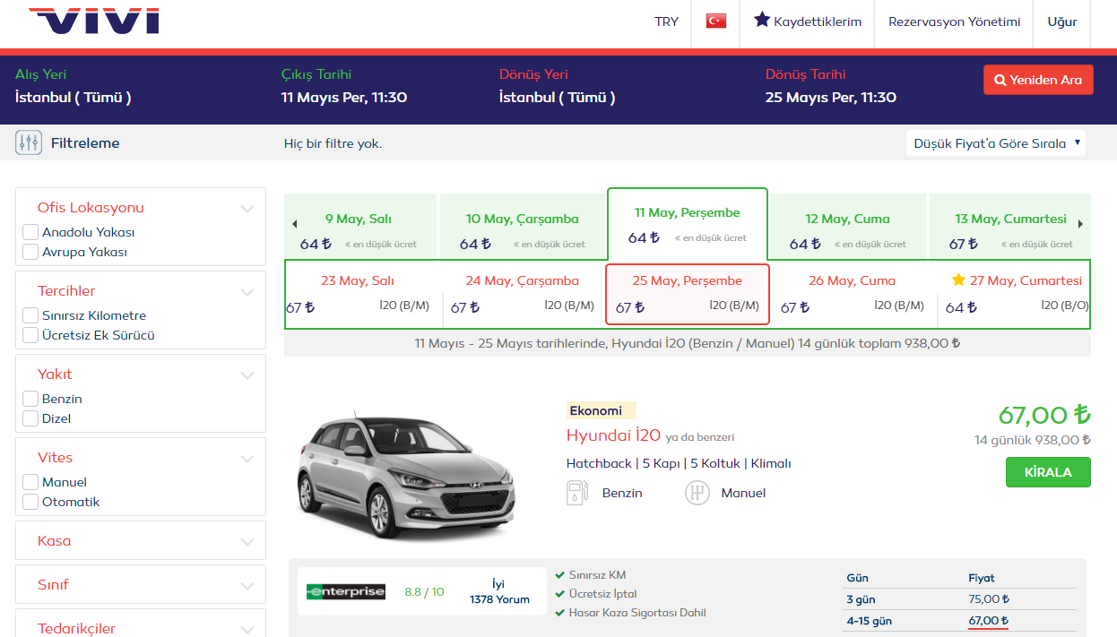Click the VIVI logo
Screen dimensions: 1117x637
tap(94, 20)
